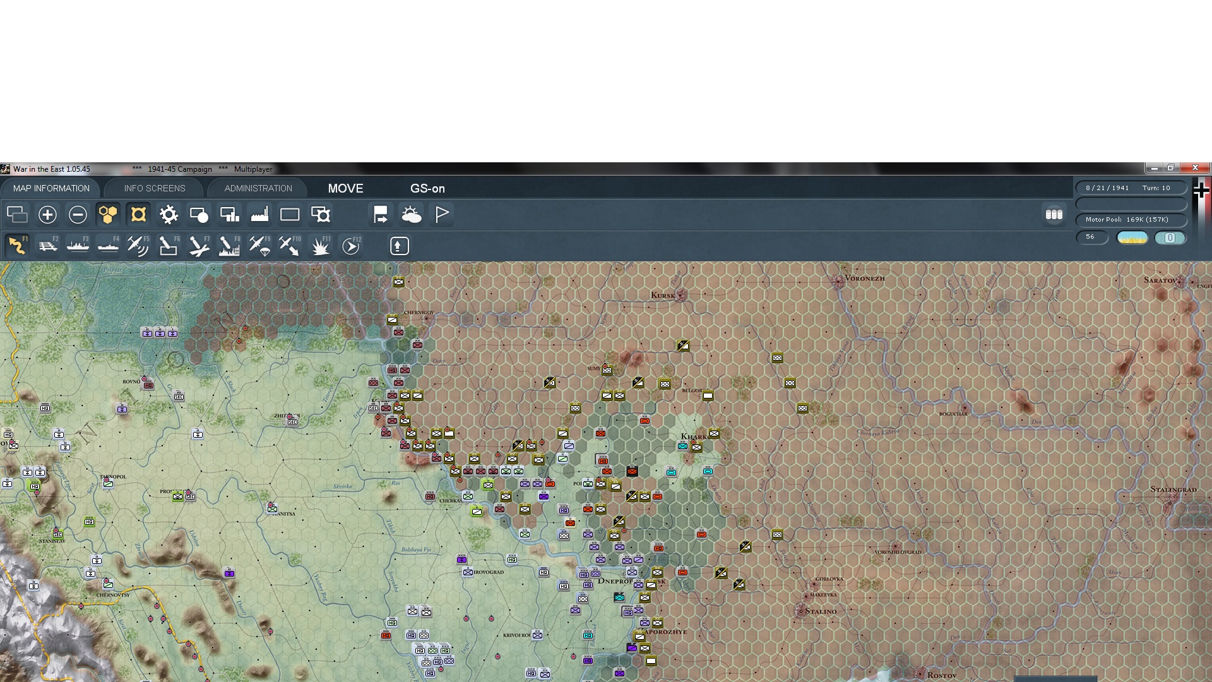Click the MOVE mode label
The height and width of the screenshot is (682, 1212).
(345, 188)
